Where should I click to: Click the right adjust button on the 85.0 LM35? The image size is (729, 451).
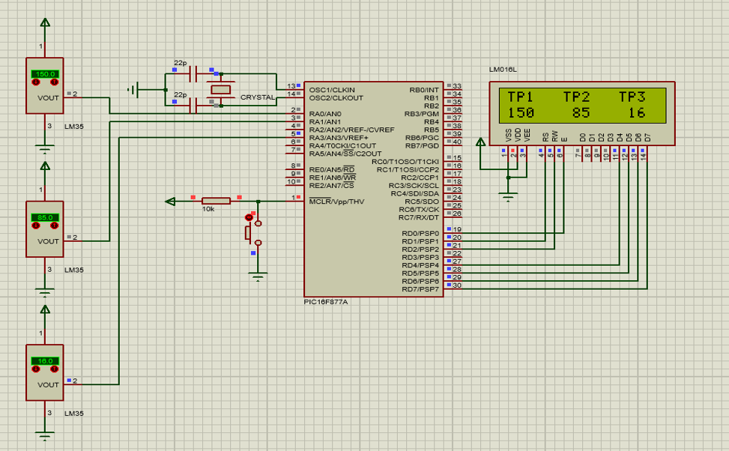(55, 225)
